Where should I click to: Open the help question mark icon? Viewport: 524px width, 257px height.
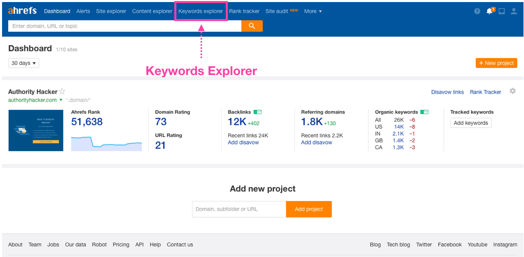pos(477,11)
